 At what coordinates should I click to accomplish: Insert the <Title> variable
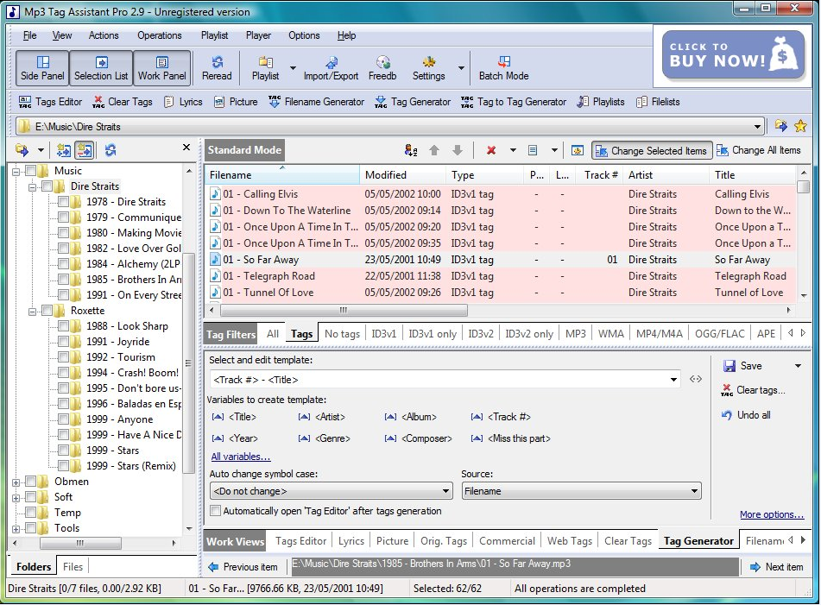(x=234, y=417)
